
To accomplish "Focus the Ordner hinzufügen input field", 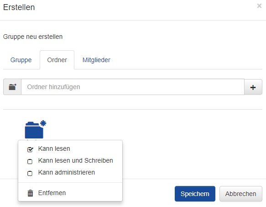I will (x=133, y=87).
